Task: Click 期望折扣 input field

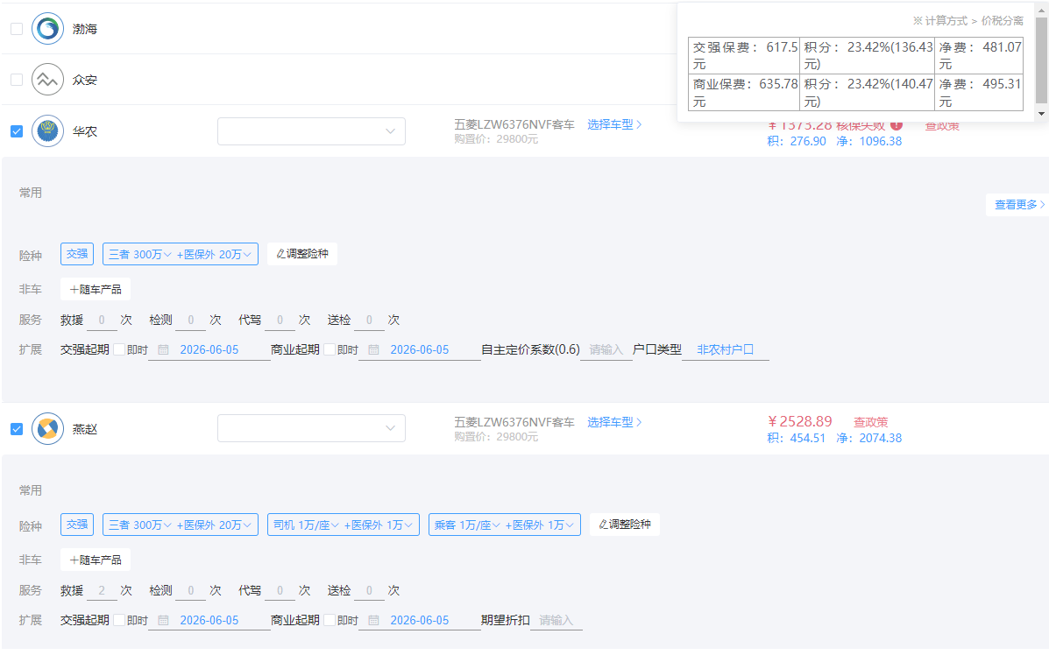Action: [x=556, y=620]
